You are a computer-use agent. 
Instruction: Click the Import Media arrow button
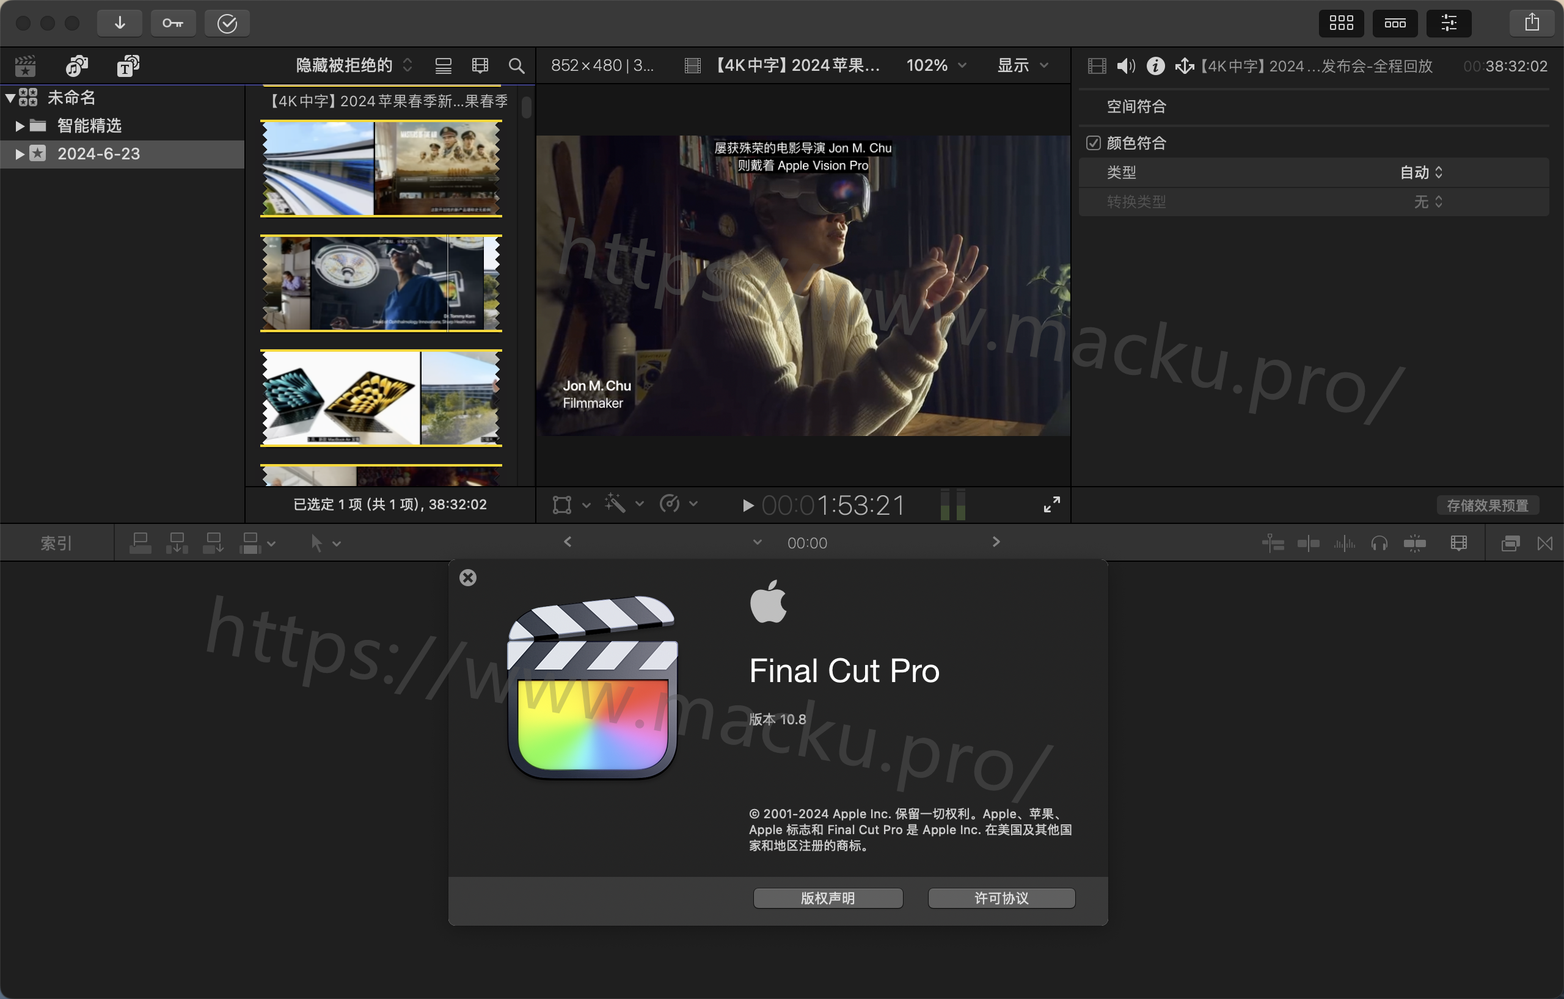pyautogui.click(x=120, y=23)
